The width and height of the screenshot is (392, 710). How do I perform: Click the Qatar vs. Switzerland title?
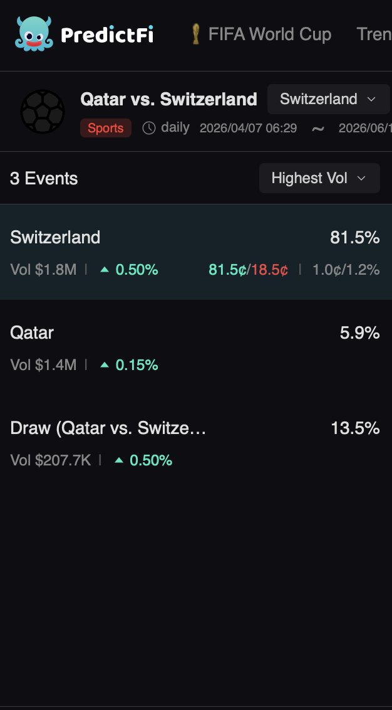(x=168, y=98)
